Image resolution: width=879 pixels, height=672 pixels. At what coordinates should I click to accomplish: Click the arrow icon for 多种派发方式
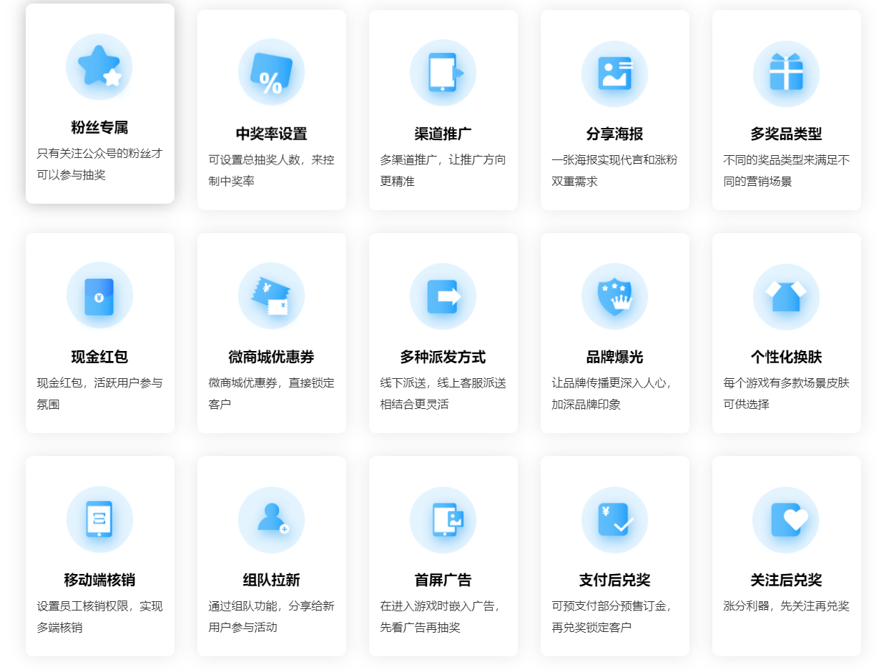(443, 296)
